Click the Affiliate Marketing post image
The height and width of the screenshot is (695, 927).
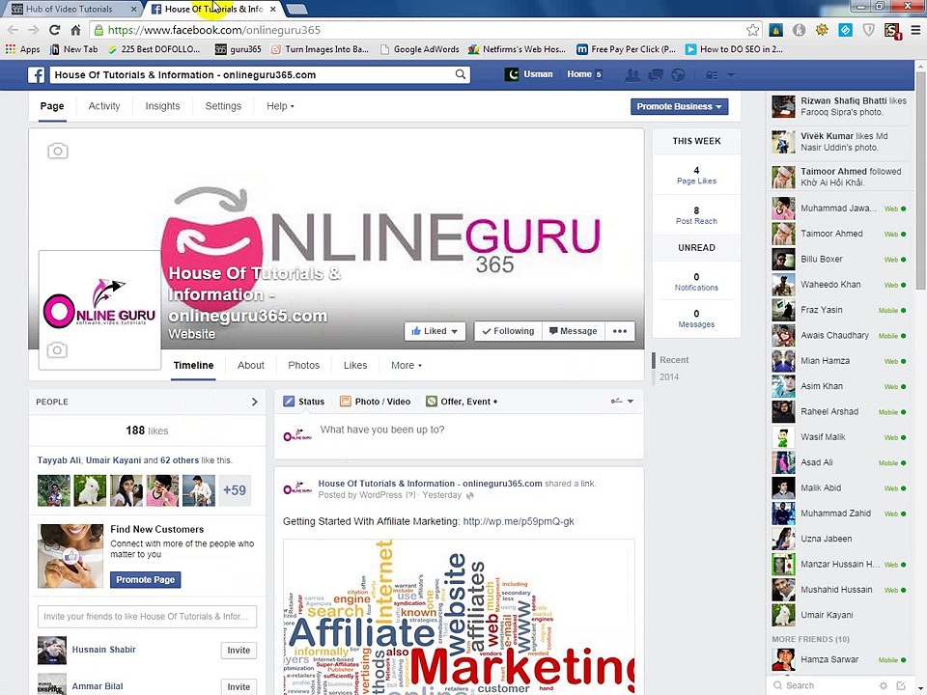[459, 617]
